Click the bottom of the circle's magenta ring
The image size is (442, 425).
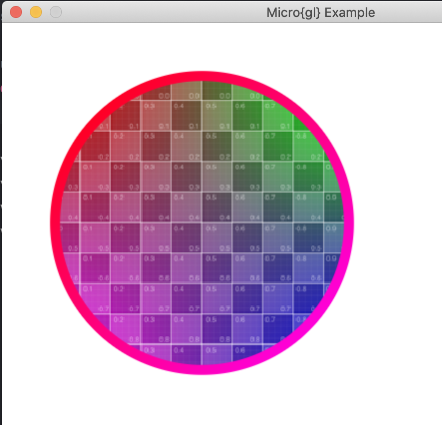coord(202,369)
